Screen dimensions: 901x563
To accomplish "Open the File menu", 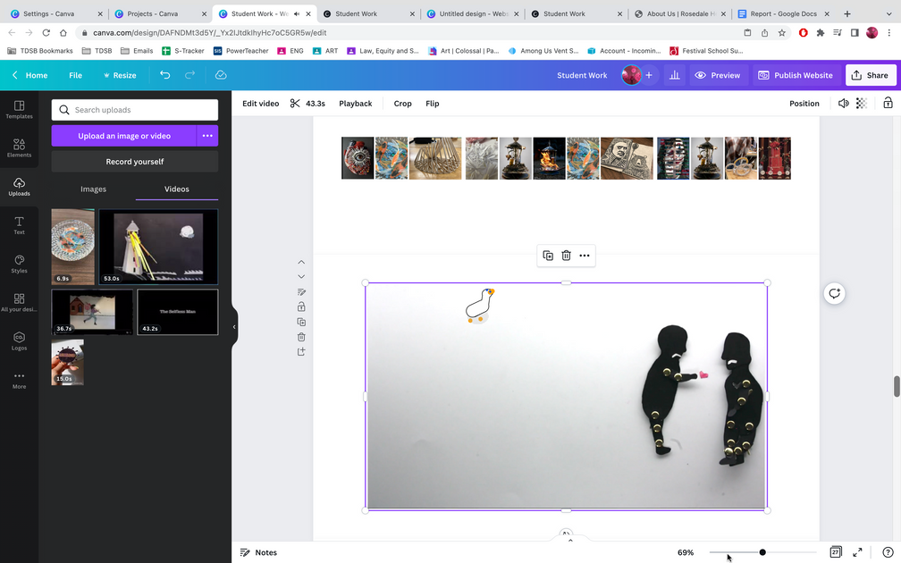I will pyautogui.click(x=76, y=75).
